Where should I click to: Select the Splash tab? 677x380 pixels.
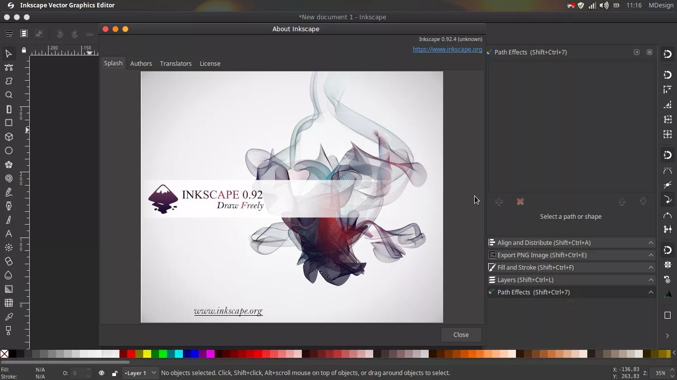pyautogui.click(x=113, y=63)
